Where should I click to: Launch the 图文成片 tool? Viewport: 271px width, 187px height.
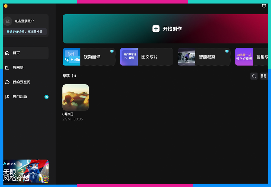[x=146, y=57]
